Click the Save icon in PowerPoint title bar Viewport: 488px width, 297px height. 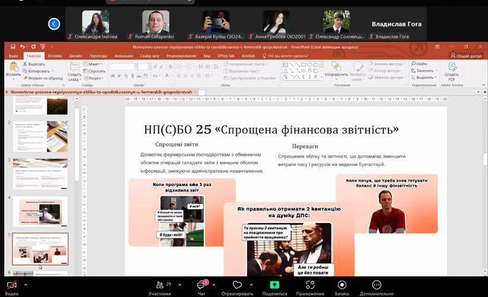tap(13, 47)
